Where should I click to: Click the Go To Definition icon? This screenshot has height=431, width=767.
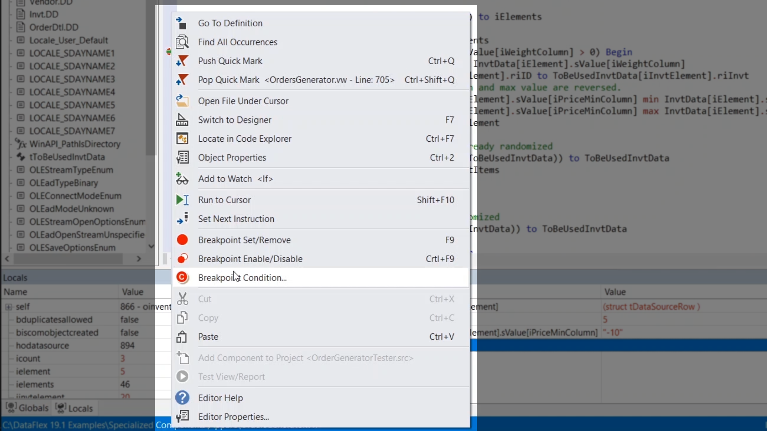(182, 23)
